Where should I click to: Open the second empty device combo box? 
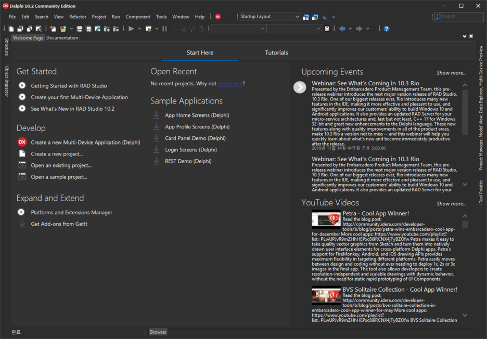pyautogui.click(x=294, y=29)
